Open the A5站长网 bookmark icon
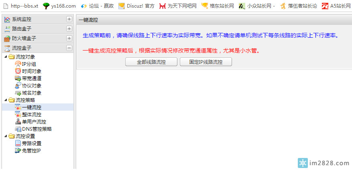Screen dimensions: 352x170 (x=325, y=6)
